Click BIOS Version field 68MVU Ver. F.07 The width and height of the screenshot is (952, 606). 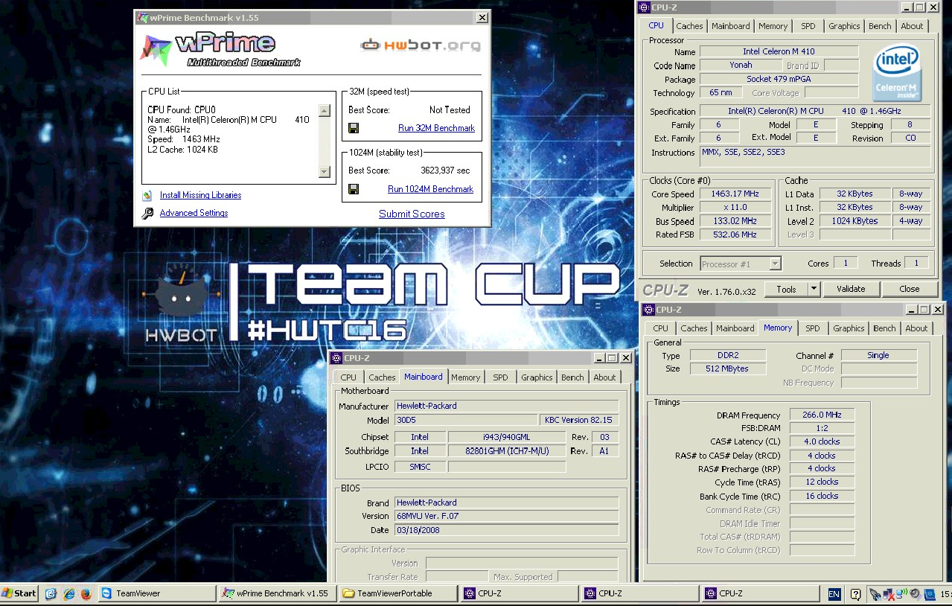[506, 516]
